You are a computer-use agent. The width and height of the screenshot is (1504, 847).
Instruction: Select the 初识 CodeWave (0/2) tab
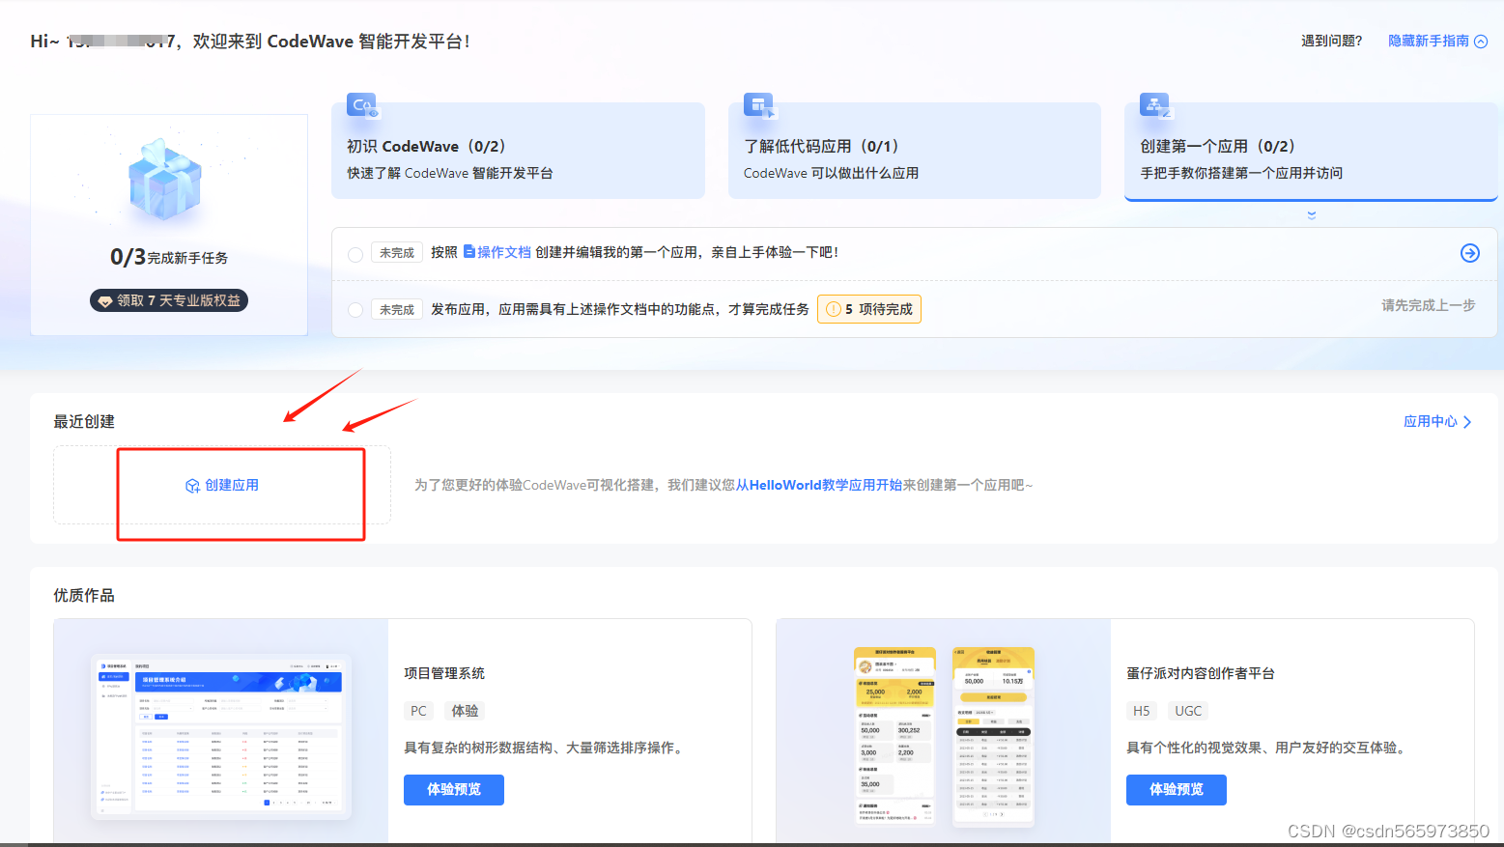click(x=518, y=151)
